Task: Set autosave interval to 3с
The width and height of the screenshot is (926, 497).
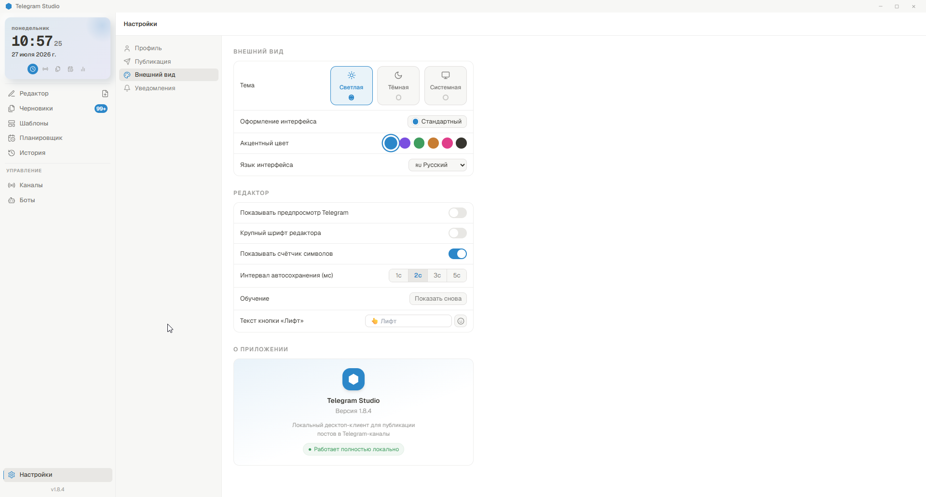Action: (x=437, y=276)
